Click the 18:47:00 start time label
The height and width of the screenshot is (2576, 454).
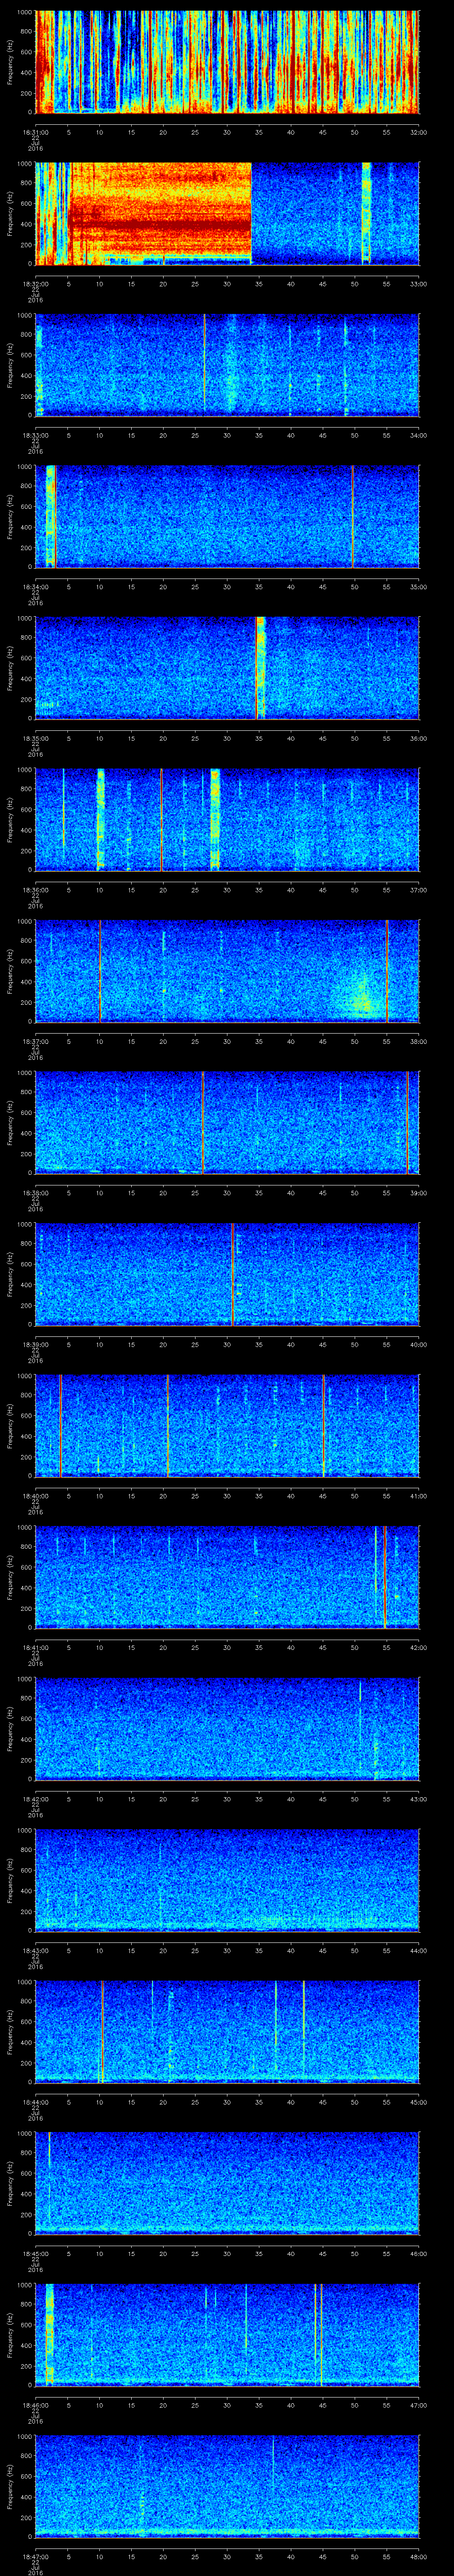point(35,2556)
